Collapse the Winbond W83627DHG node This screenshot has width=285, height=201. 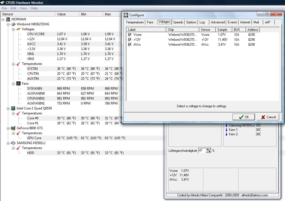(x=8, y=24)
